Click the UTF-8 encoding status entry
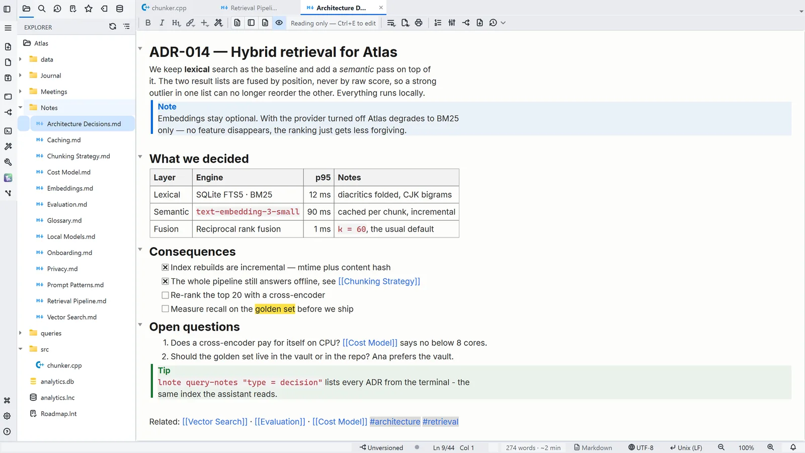This screenshot has width=805, height=453. click(x=641, y=447)
